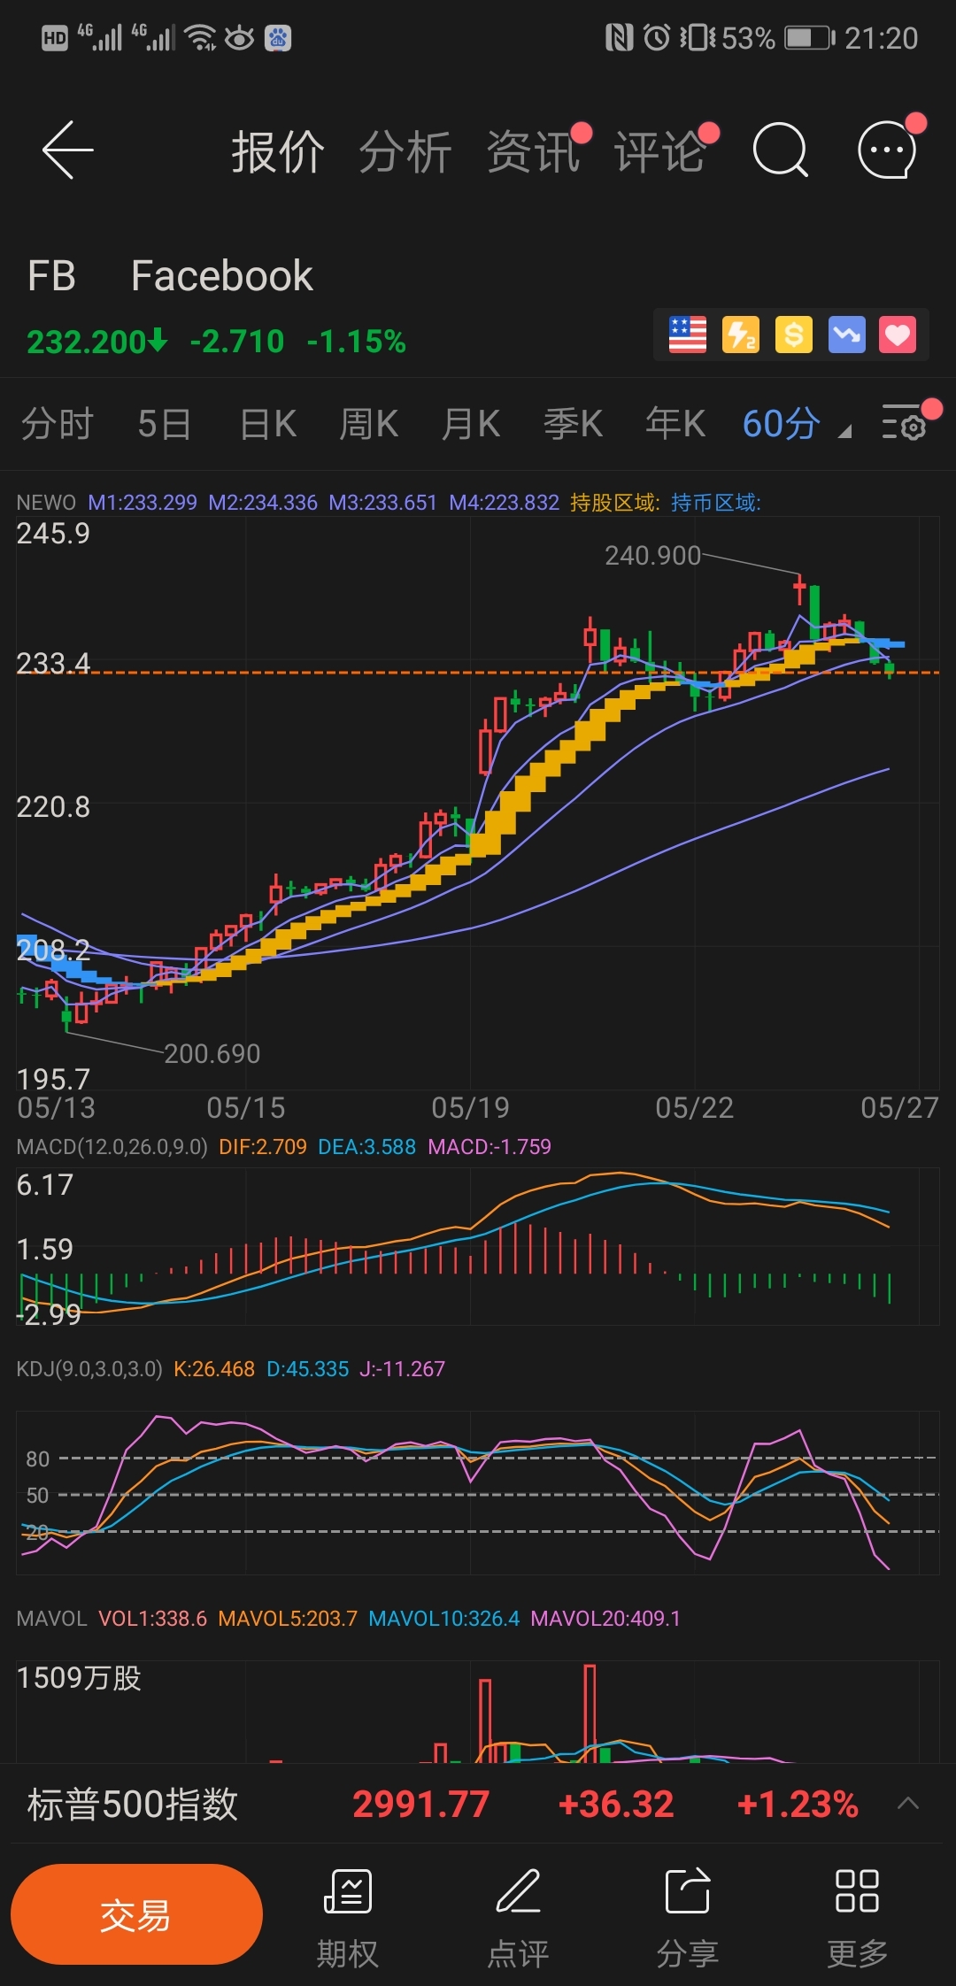Tap the NFC status icon

pyautogui.click(x=620, y=38)
